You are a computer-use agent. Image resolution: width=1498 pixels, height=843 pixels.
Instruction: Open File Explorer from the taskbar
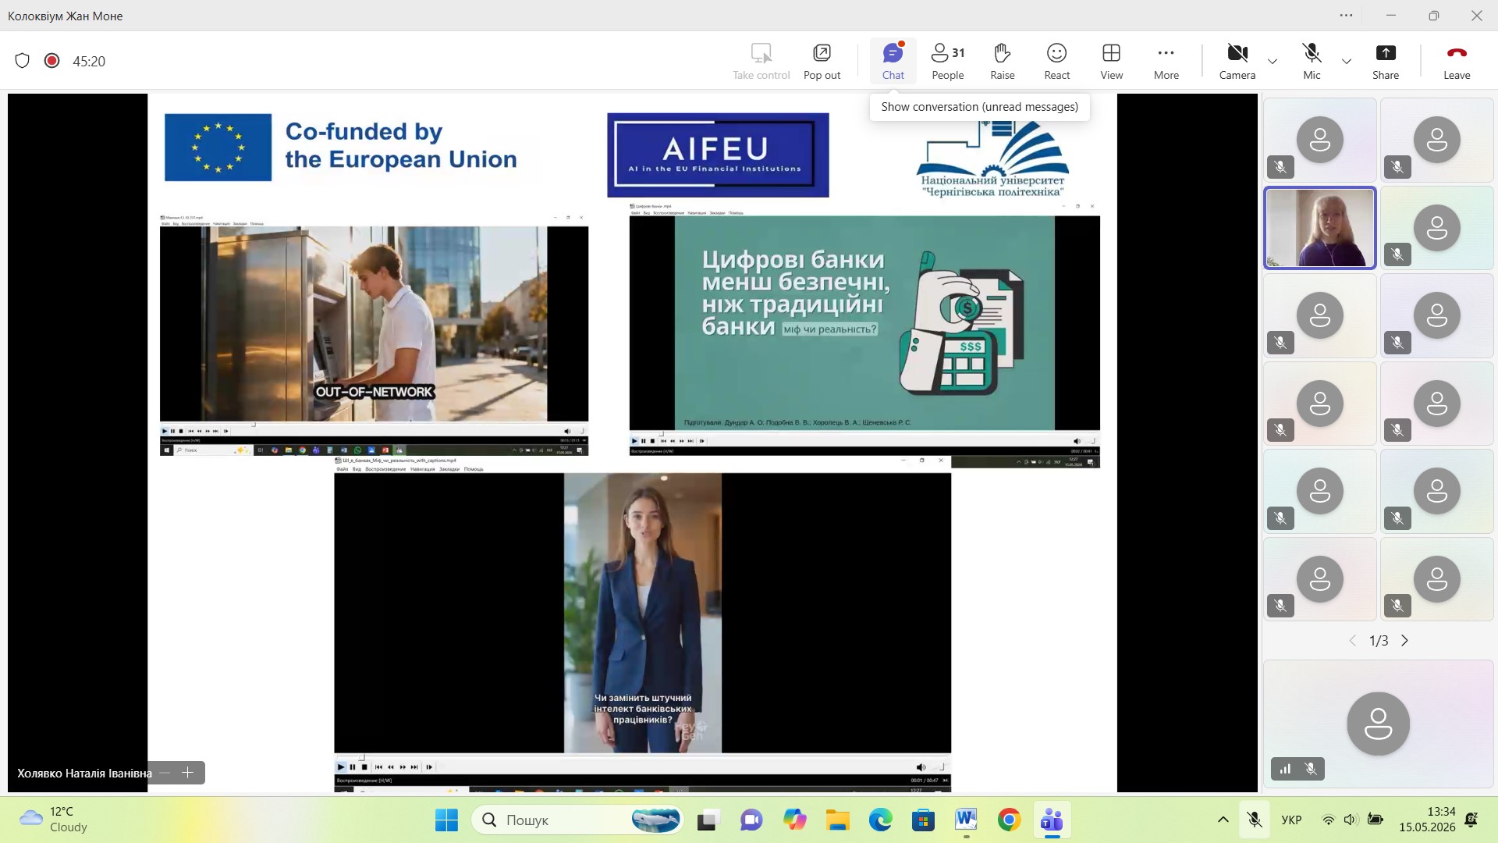[838, 820]
